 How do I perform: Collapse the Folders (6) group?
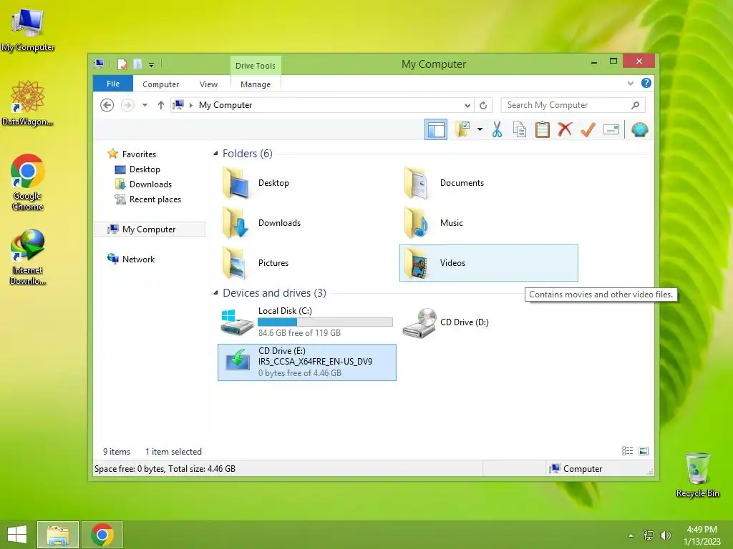click(x=215, y=154)
